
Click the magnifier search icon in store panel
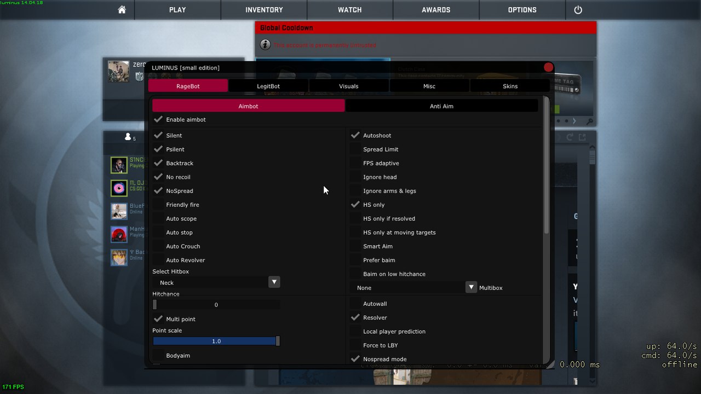590,121
